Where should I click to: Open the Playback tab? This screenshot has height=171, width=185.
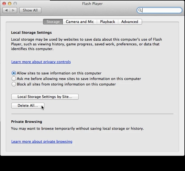(108, 22)
